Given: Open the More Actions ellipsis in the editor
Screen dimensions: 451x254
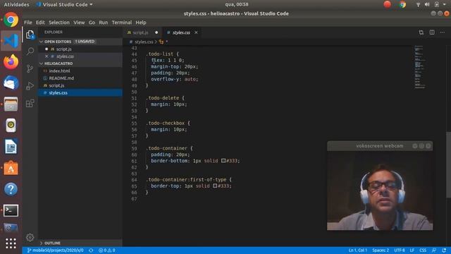Looking at the screenshot, I should pos(443,32).
